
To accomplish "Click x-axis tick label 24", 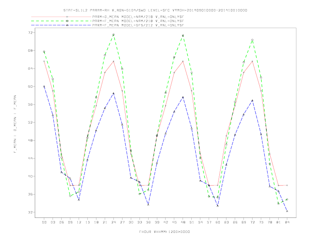I will 113,222.
